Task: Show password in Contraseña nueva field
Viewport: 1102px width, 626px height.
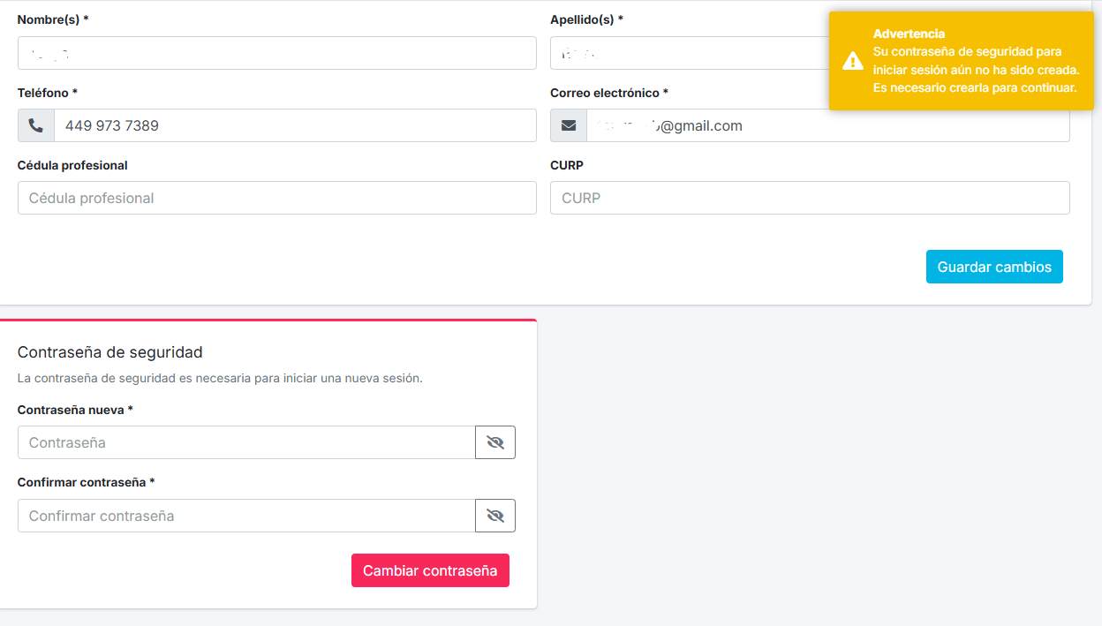Action: click(x=495, y=442)
